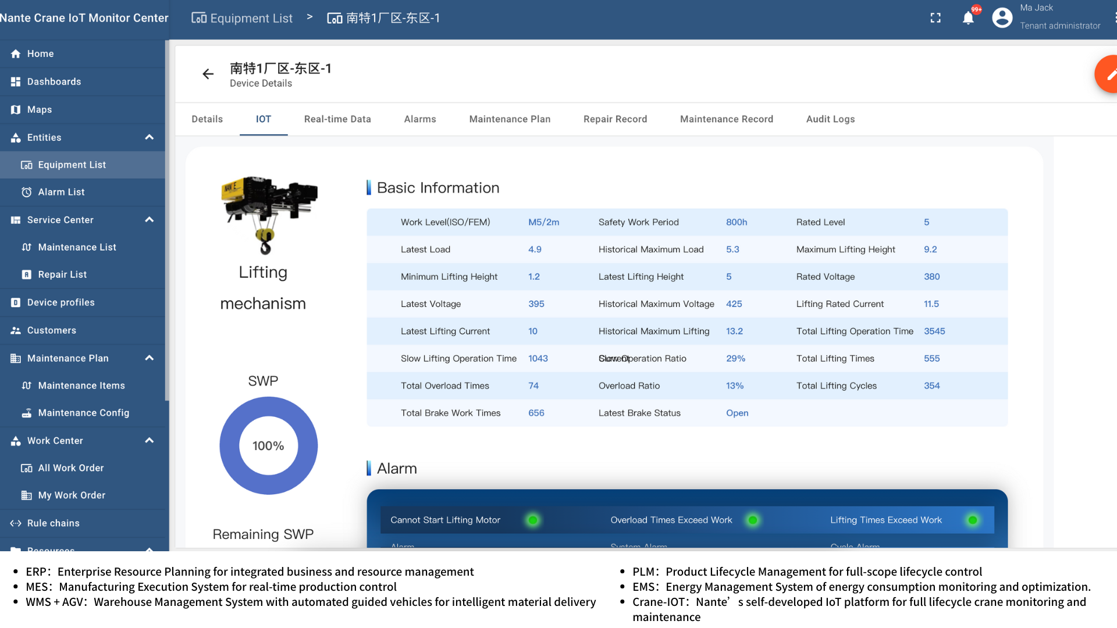
Task: Click the Overload Times Exceed Work indicator
Action: (752, 520)
